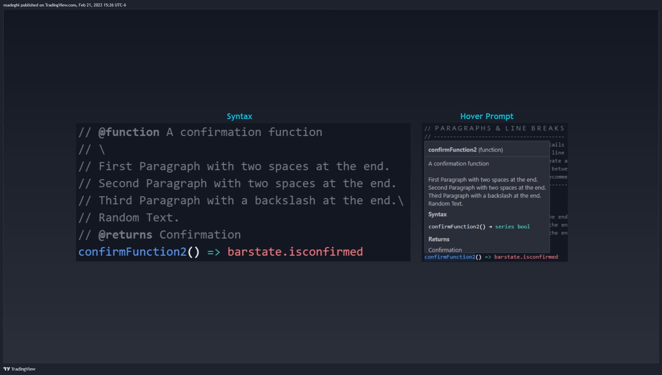
Task: Click 'confirmFunction2()' below the hover tooltip
Action: [453, 257]
